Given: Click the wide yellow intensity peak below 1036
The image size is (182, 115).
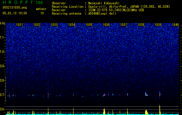Looking at the screenshot, I should [x=104, y=112].
